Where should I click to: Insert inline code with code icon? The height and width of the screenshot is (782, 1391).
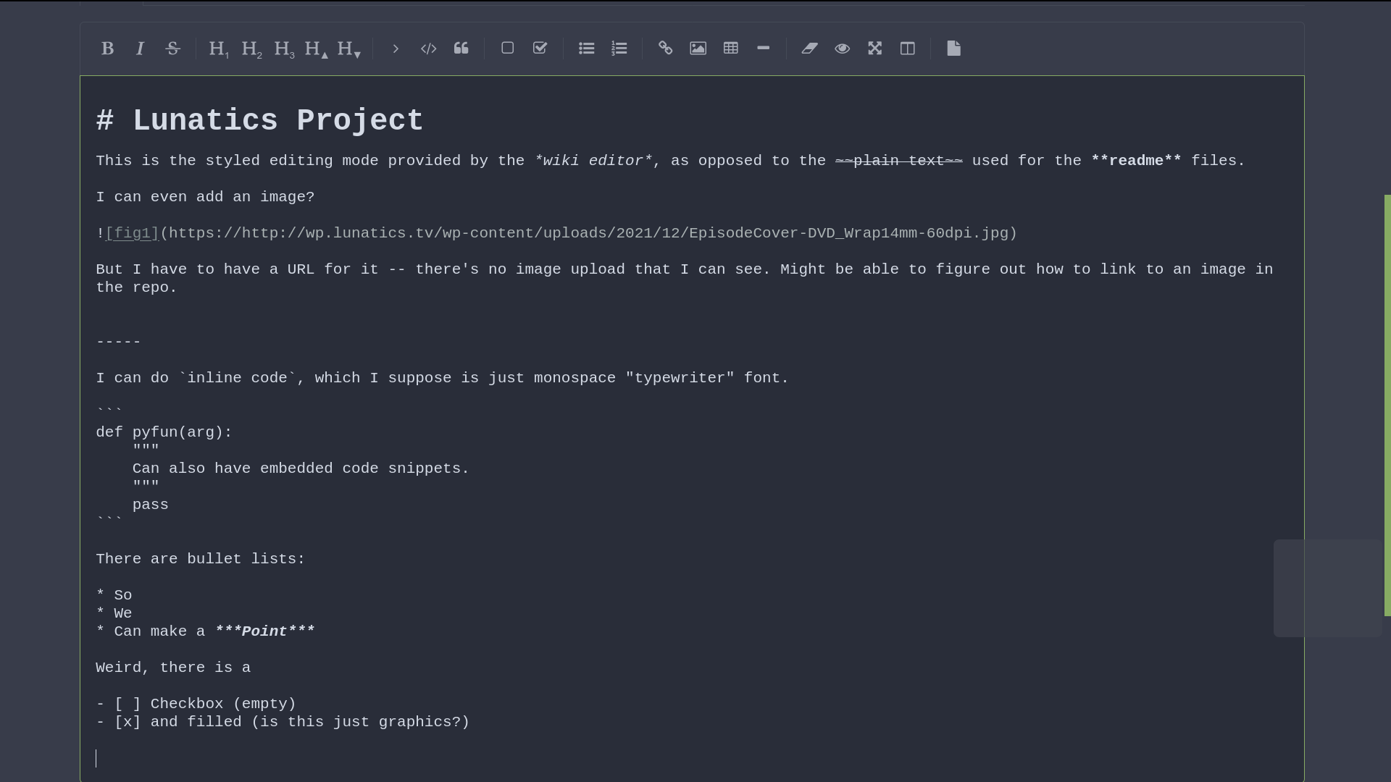pos(428,49)
